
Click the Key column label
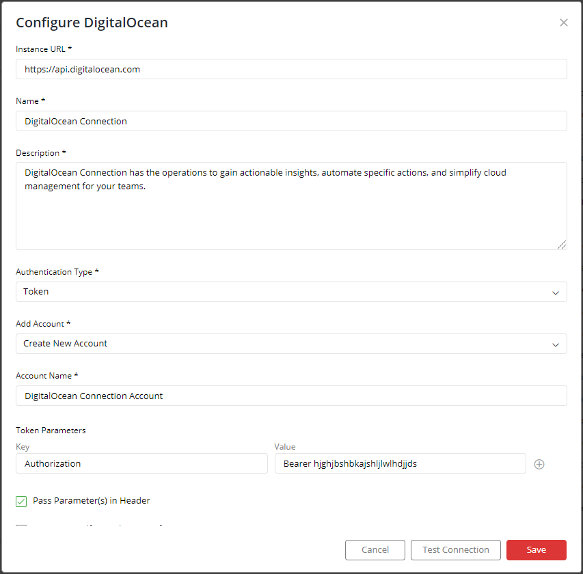click(x=23, y=447)
